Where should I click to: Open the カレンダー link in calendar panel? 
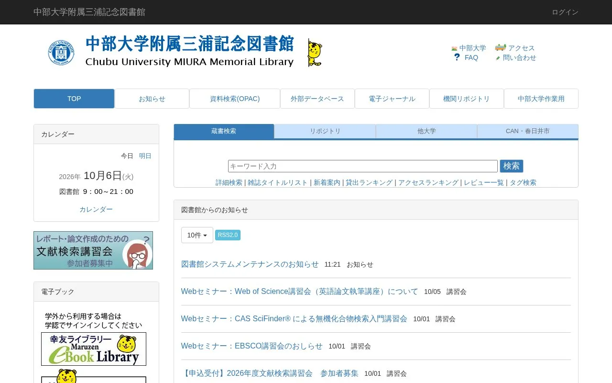pos(96,209)
